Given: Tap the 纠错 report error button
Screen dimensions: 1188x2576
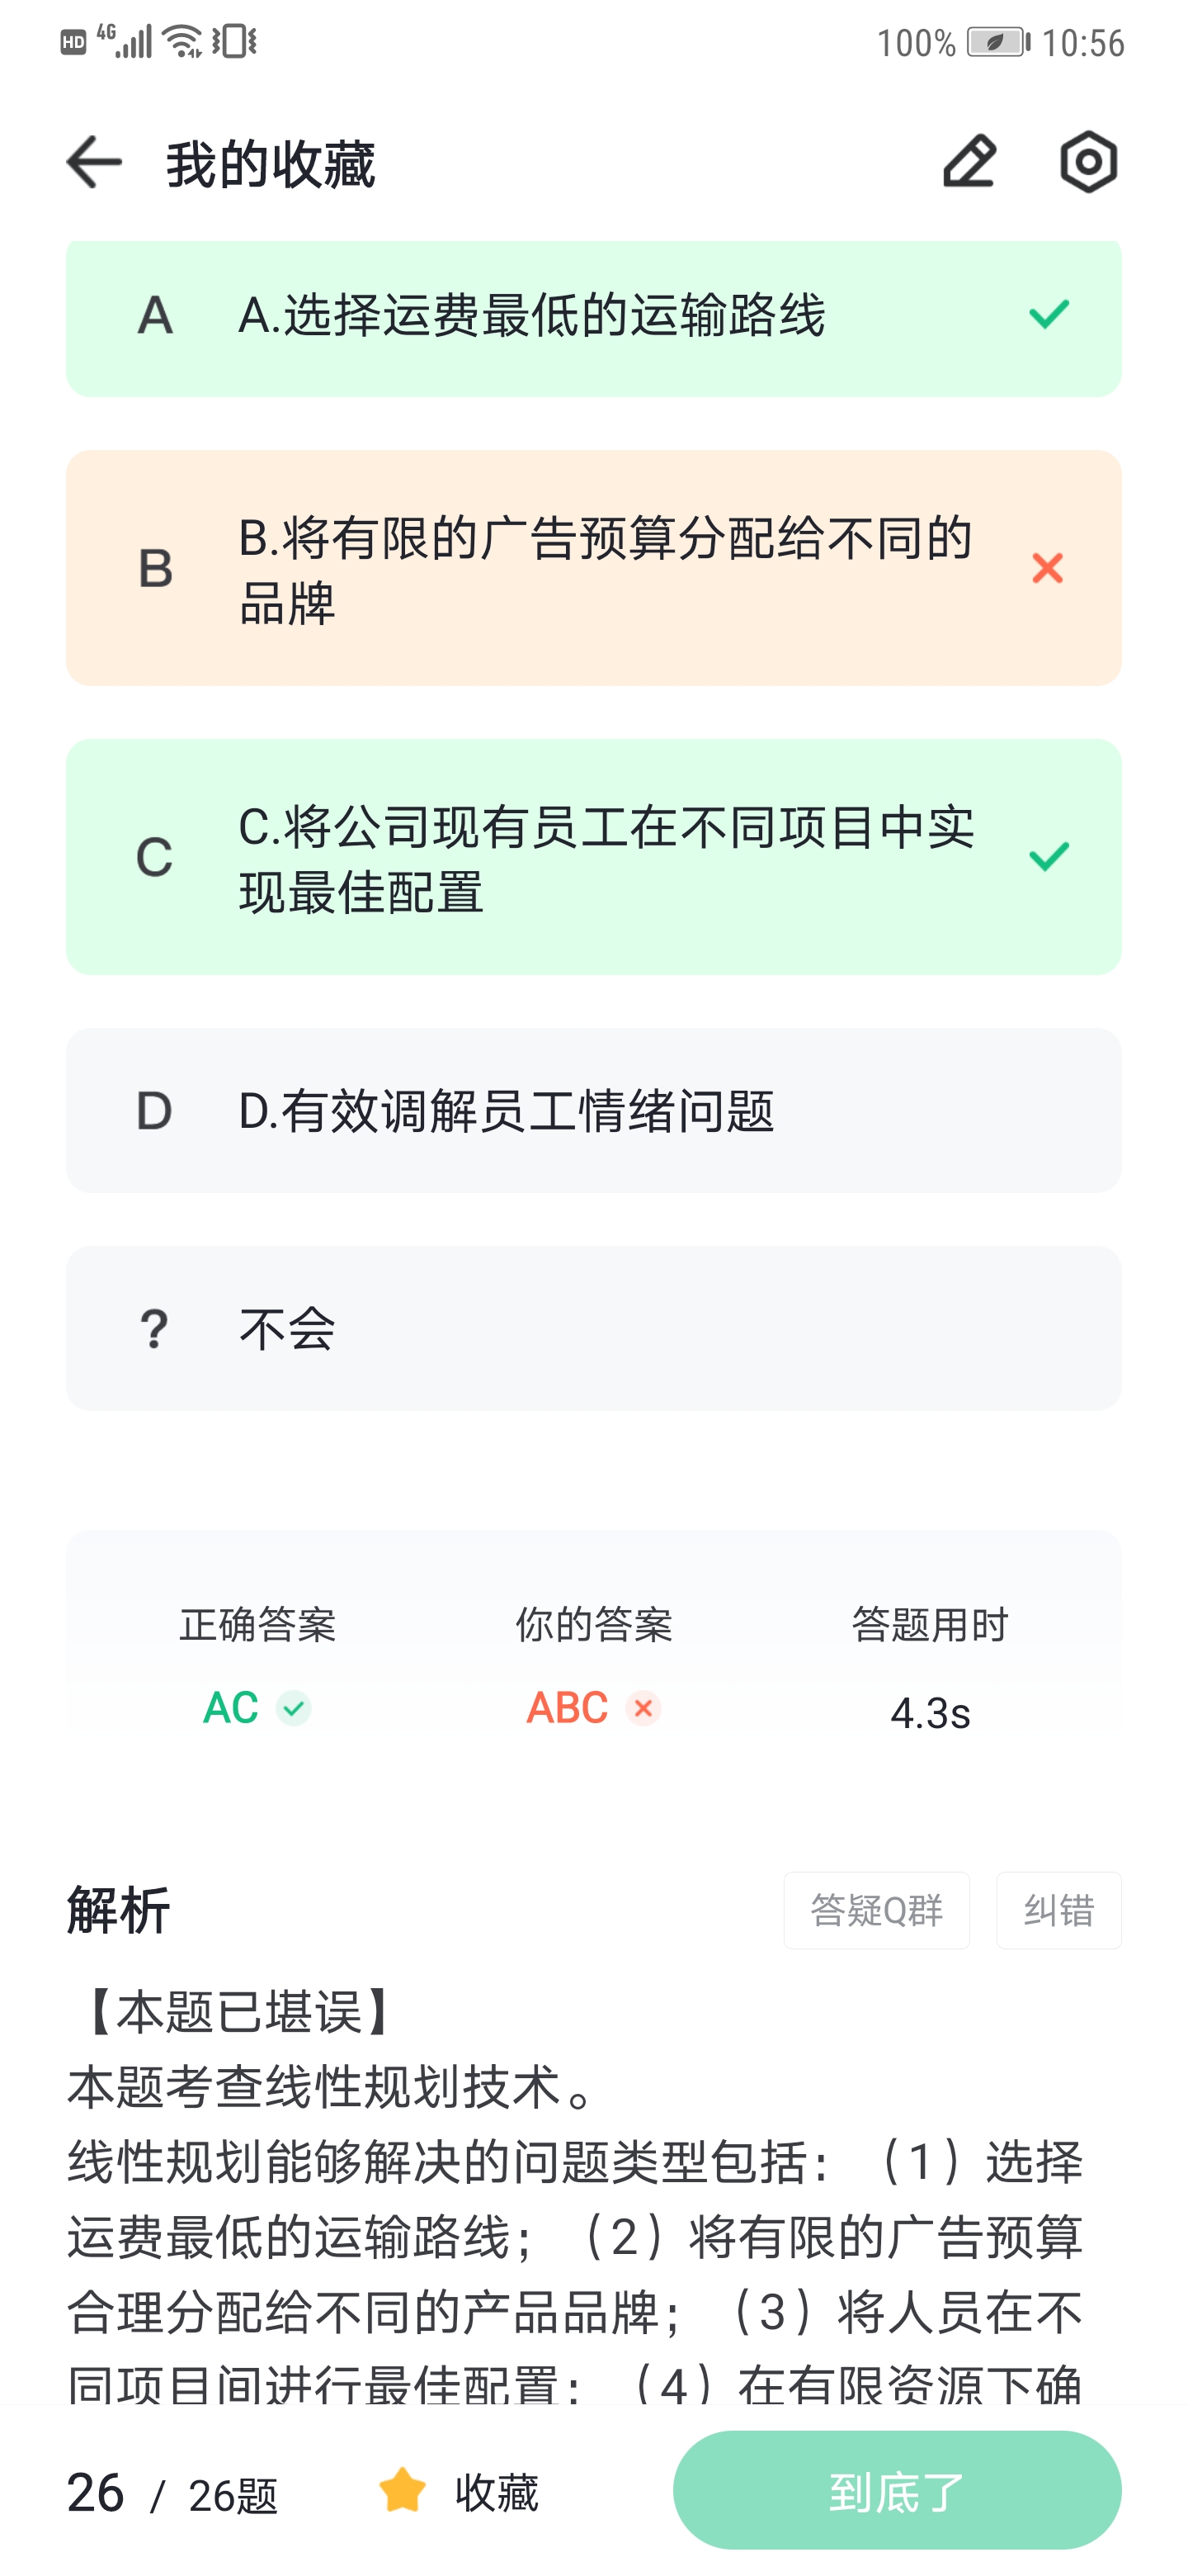Looking at the screenshot, I should pos(1058,1910).
